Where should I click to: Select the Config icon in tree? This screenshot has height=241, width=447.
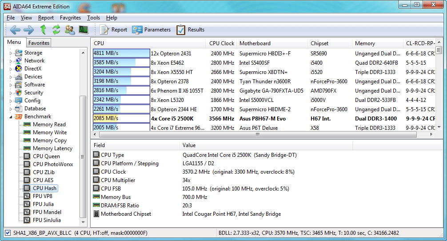[19, 100]
